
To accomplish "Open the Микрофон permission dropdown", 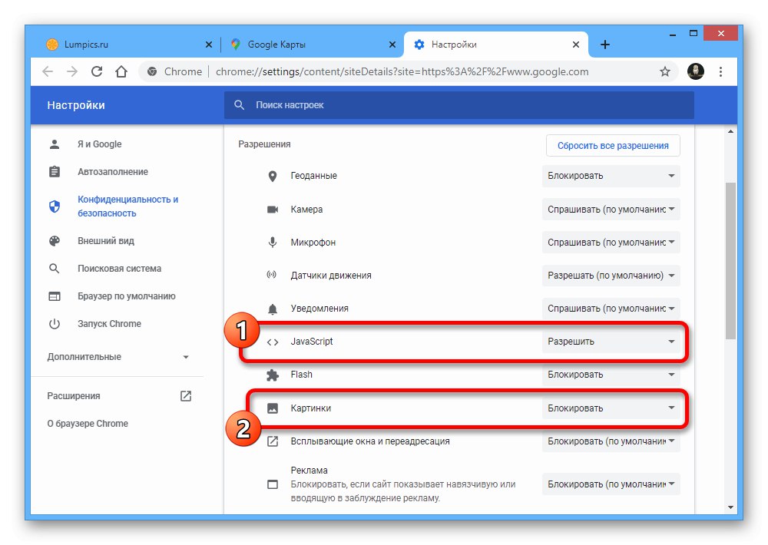I will pos(611,243).
